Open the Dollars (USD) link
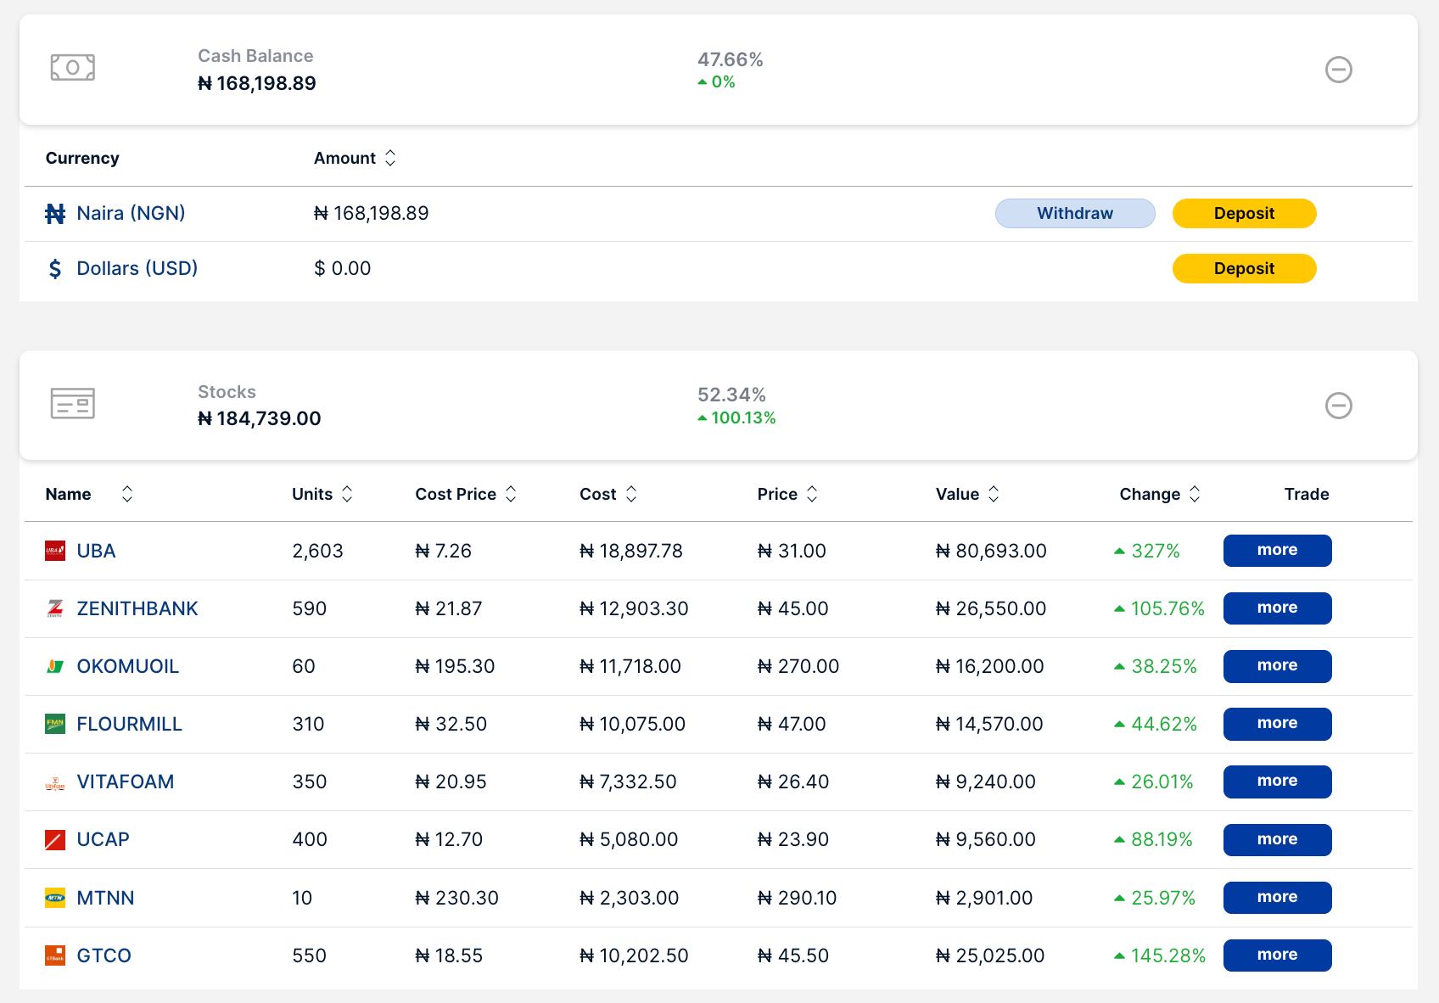Image resolution: width=1439 pixels, height=1003 pixels. [x=137, y=268]
